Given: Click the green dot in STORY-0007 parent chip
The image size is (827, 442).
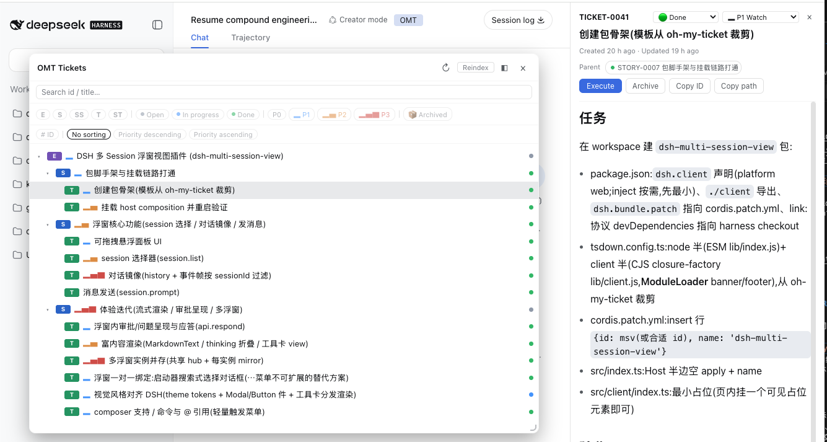Looking at the screenshot, I should 613,68.
